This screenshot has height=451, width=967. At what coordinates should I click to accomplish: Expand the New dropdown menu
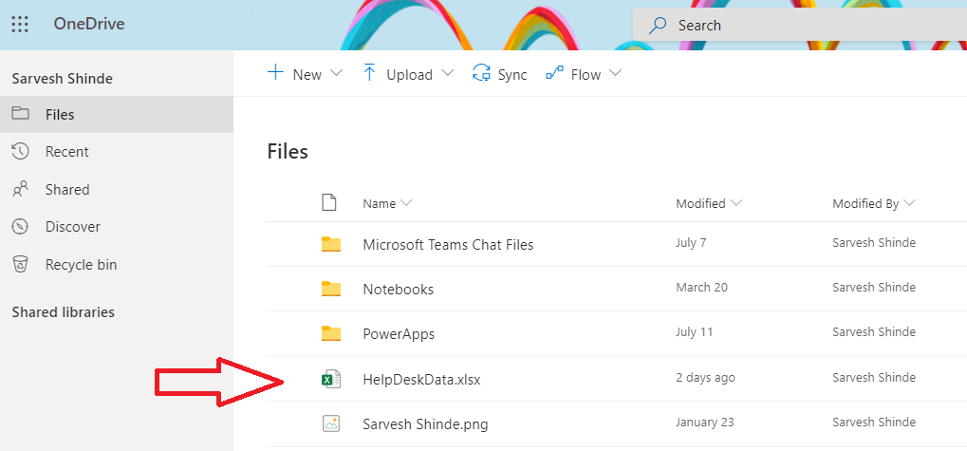(x=305, y=74)
